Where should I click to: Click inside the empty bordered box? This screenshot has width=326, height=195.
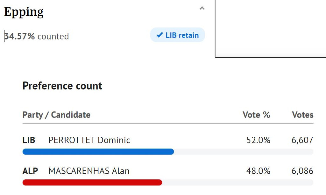click(x=271, y=28)
